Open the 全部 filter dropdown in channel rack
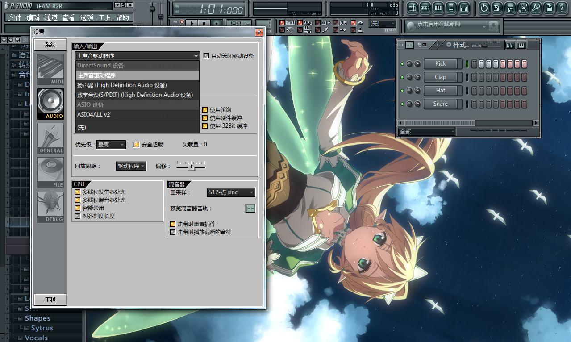 (x=427, y=132)
